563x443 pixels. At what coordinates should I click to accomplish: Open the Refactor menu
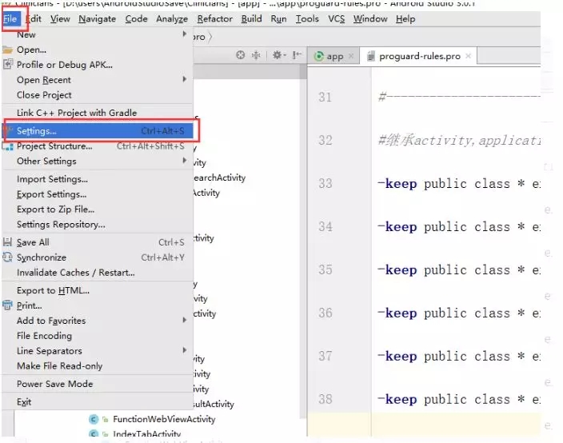coord(214,18)
